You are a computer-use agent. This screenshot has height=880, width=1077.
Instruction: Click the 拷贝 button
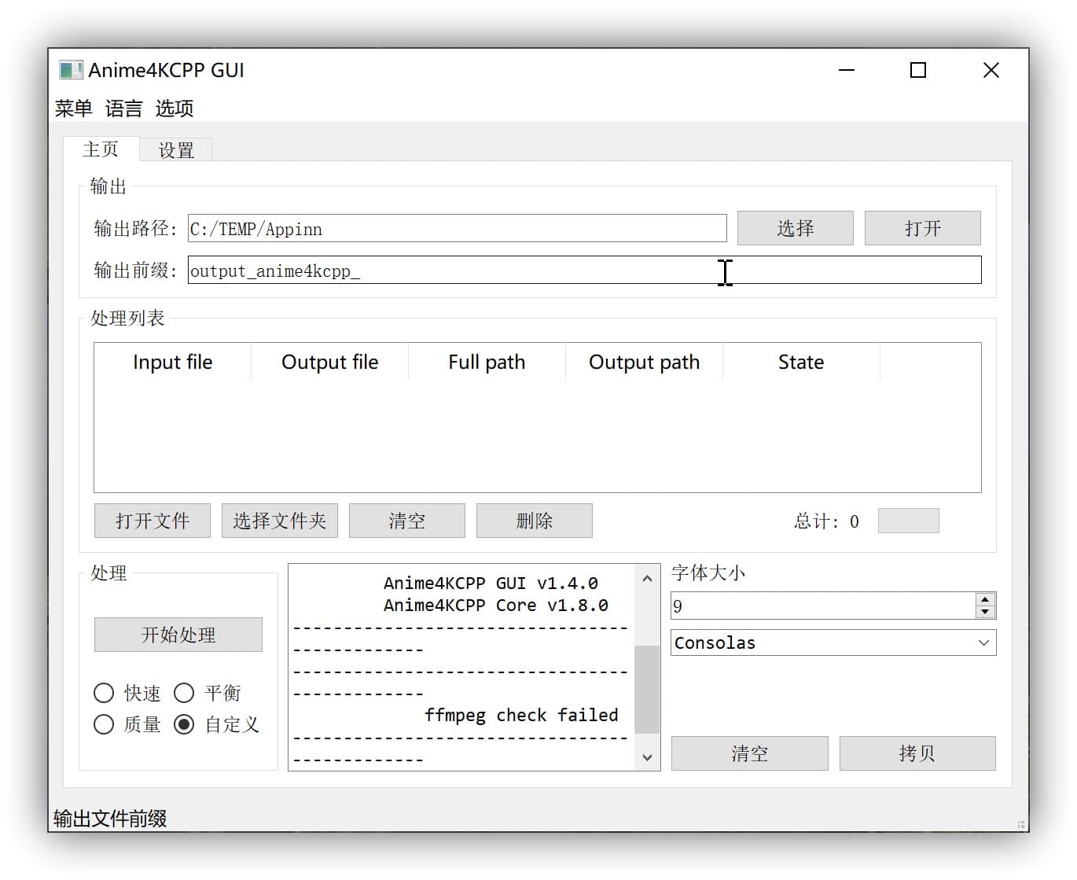[917, 753]
